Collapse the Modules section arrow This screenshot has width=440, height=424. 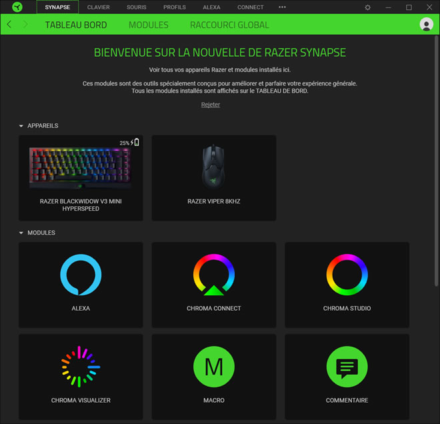click(x=21, y=233)
